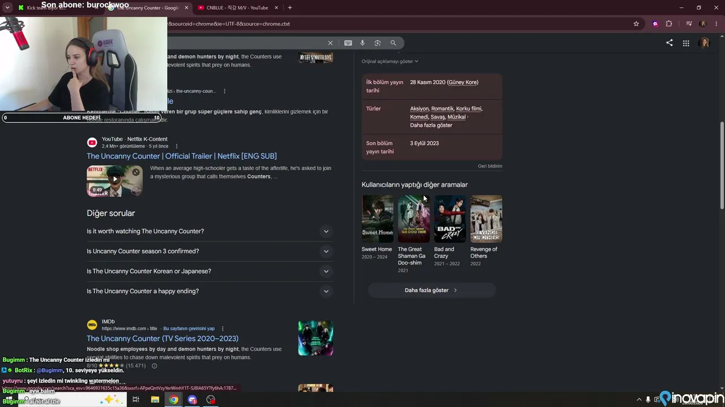Open the IMDb result poster thumbnail
This screenshot has height=407, width=725.
[x=315, y=338]
